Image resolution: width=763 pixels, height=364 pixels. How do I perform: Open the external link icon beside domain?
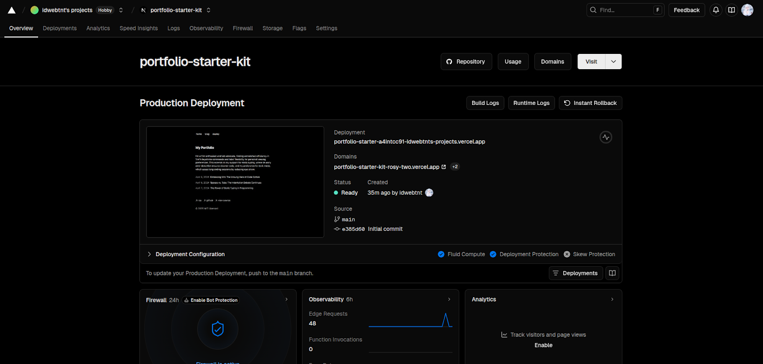tap(444, 167)
